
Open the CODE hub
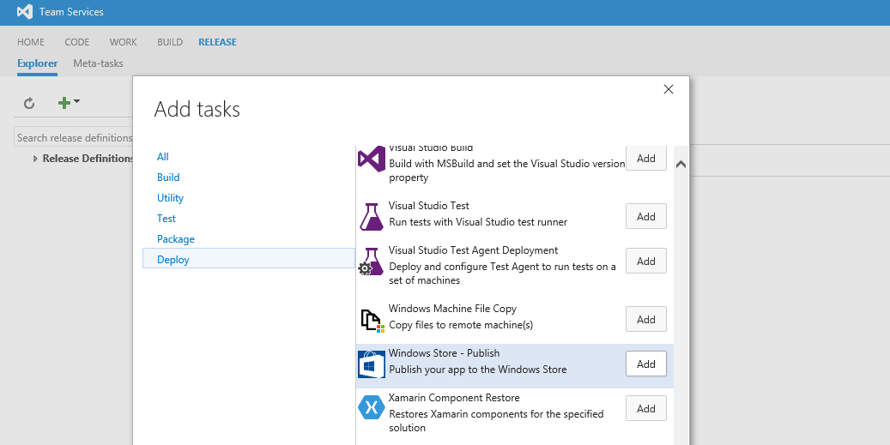click(76, 42)
